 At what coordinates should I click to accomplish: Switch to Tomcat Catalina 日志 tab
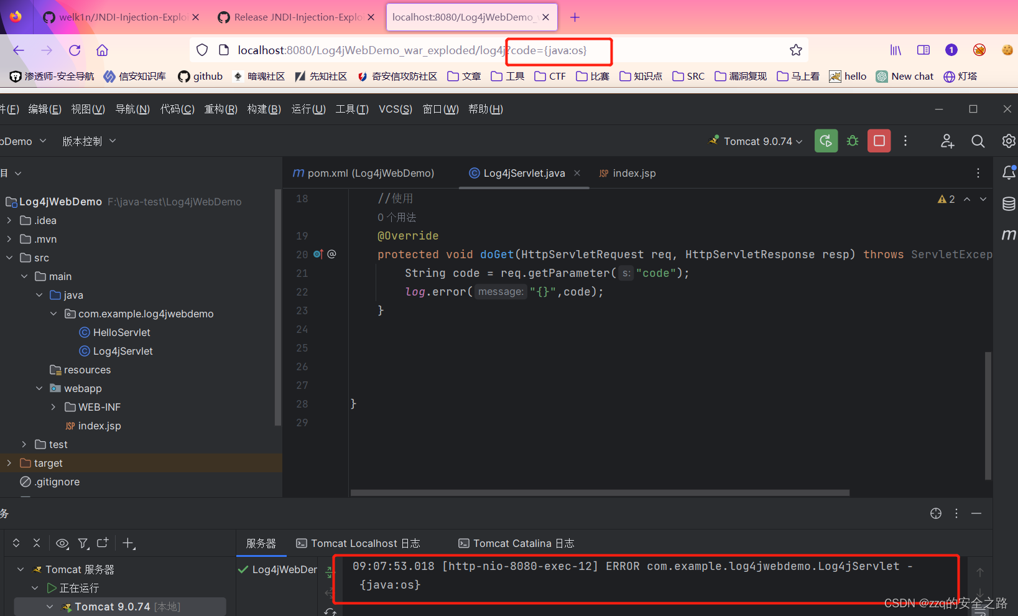point(516,543)
